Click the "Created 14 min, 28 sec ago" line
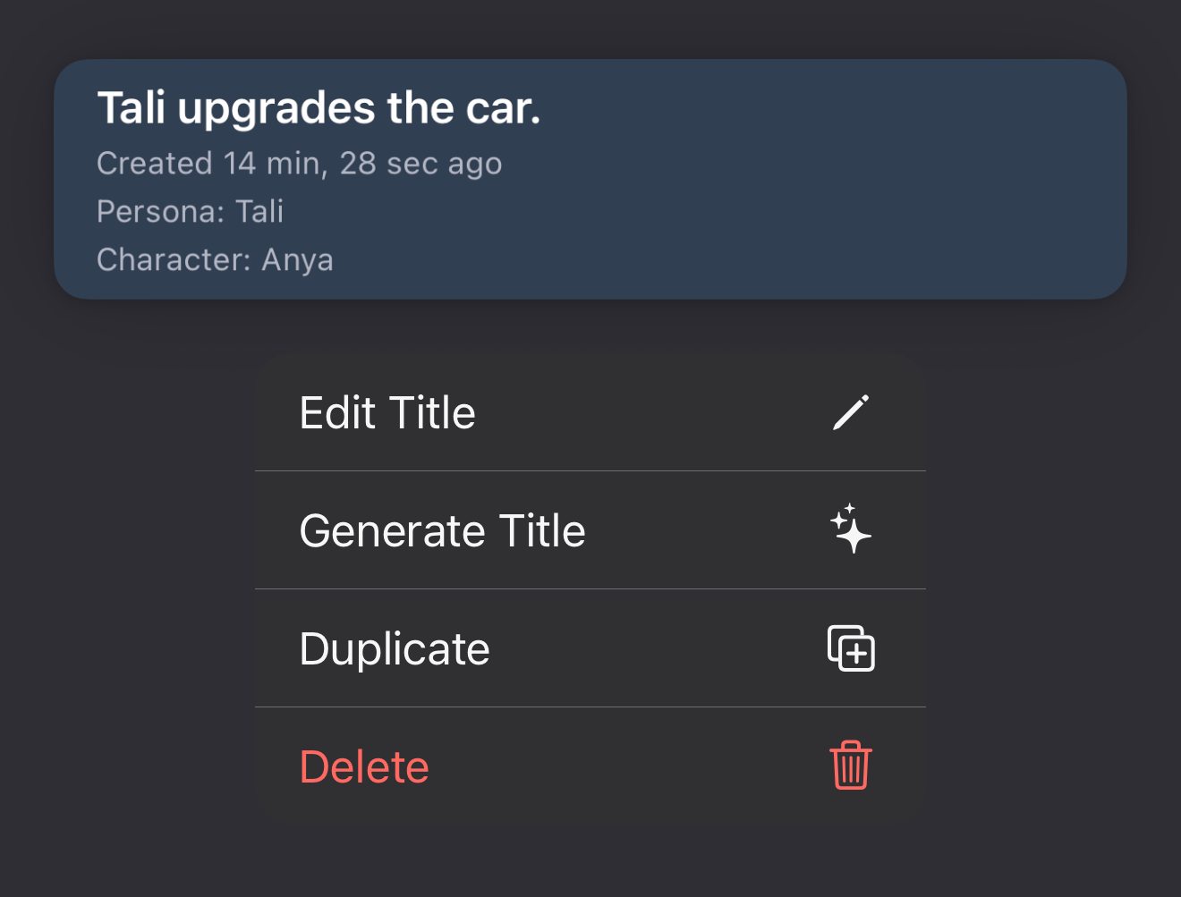1181x897 pixels. tap(300, 164)
